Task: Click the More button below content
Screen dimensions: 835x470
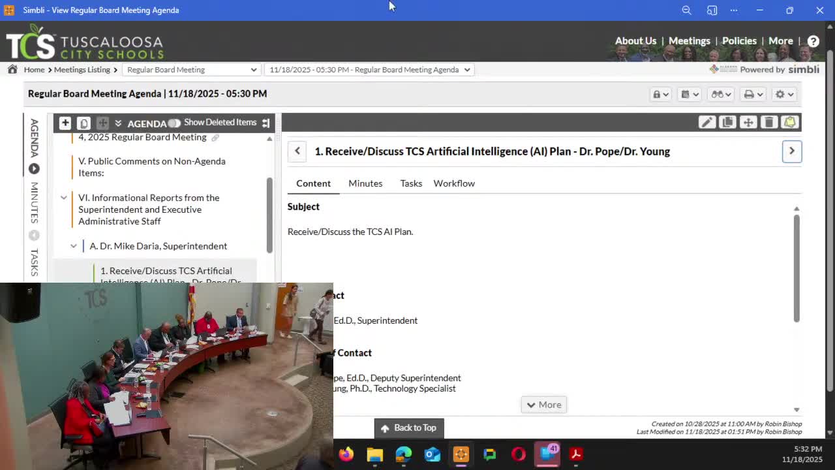Action: point(543,405)
